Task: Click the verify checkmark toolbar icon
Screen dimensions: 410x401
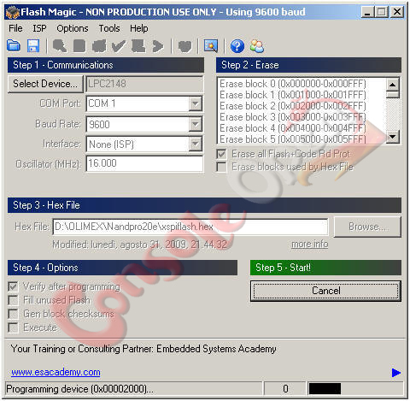Action: (x=119, y=45)
